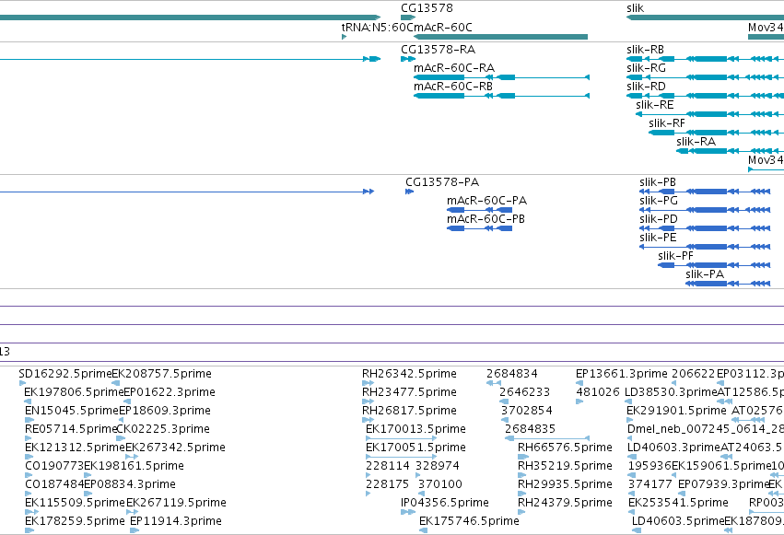Click EST EP01622.3prime
The width and height of the screenshot is (784, 535).
[x=169, y=392]
